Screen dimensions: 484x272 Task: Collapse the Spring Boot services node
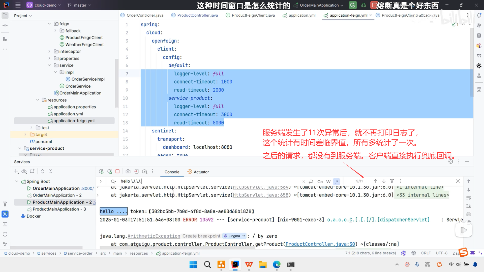tap(17, 181)
